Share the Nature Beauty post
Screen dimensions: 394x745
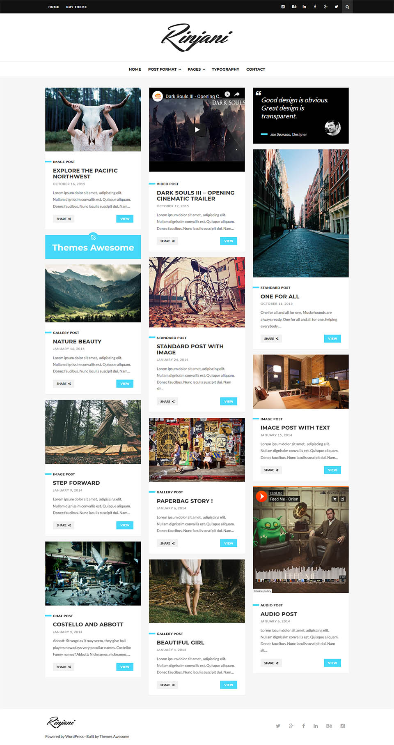pyautogui.click(x=64, y=384)
